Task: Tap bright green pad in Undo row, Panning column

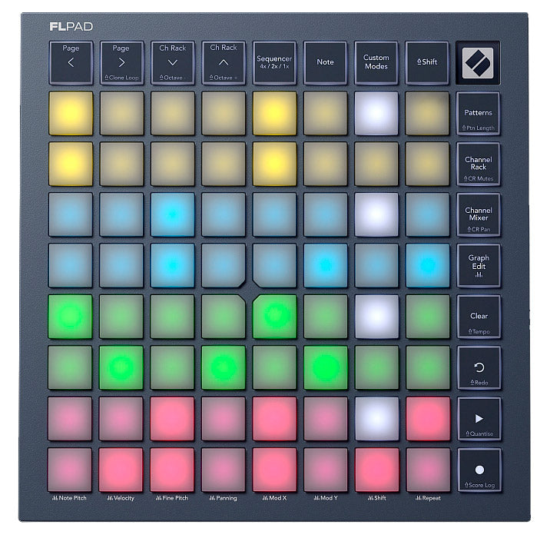Action: pyautogui.click(x=224, y=367)
